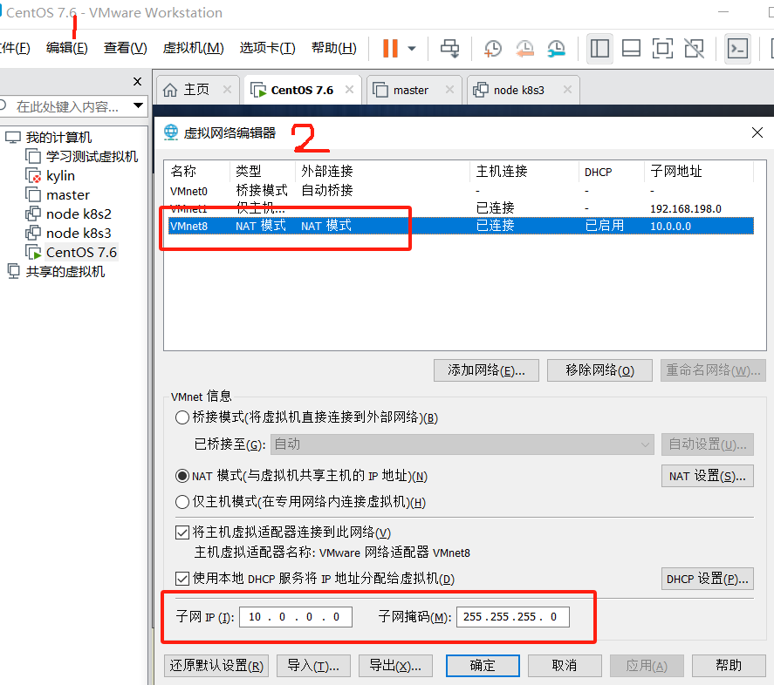Open the 编辑(E) menu
774x685 pixels.
tap(66, 48)
